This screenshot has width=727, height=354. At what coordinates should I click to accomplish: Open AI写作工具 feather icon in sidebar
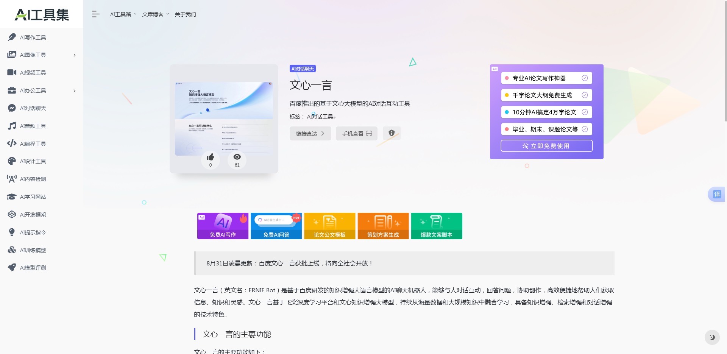pyautogui.click(x=12, y=37)
